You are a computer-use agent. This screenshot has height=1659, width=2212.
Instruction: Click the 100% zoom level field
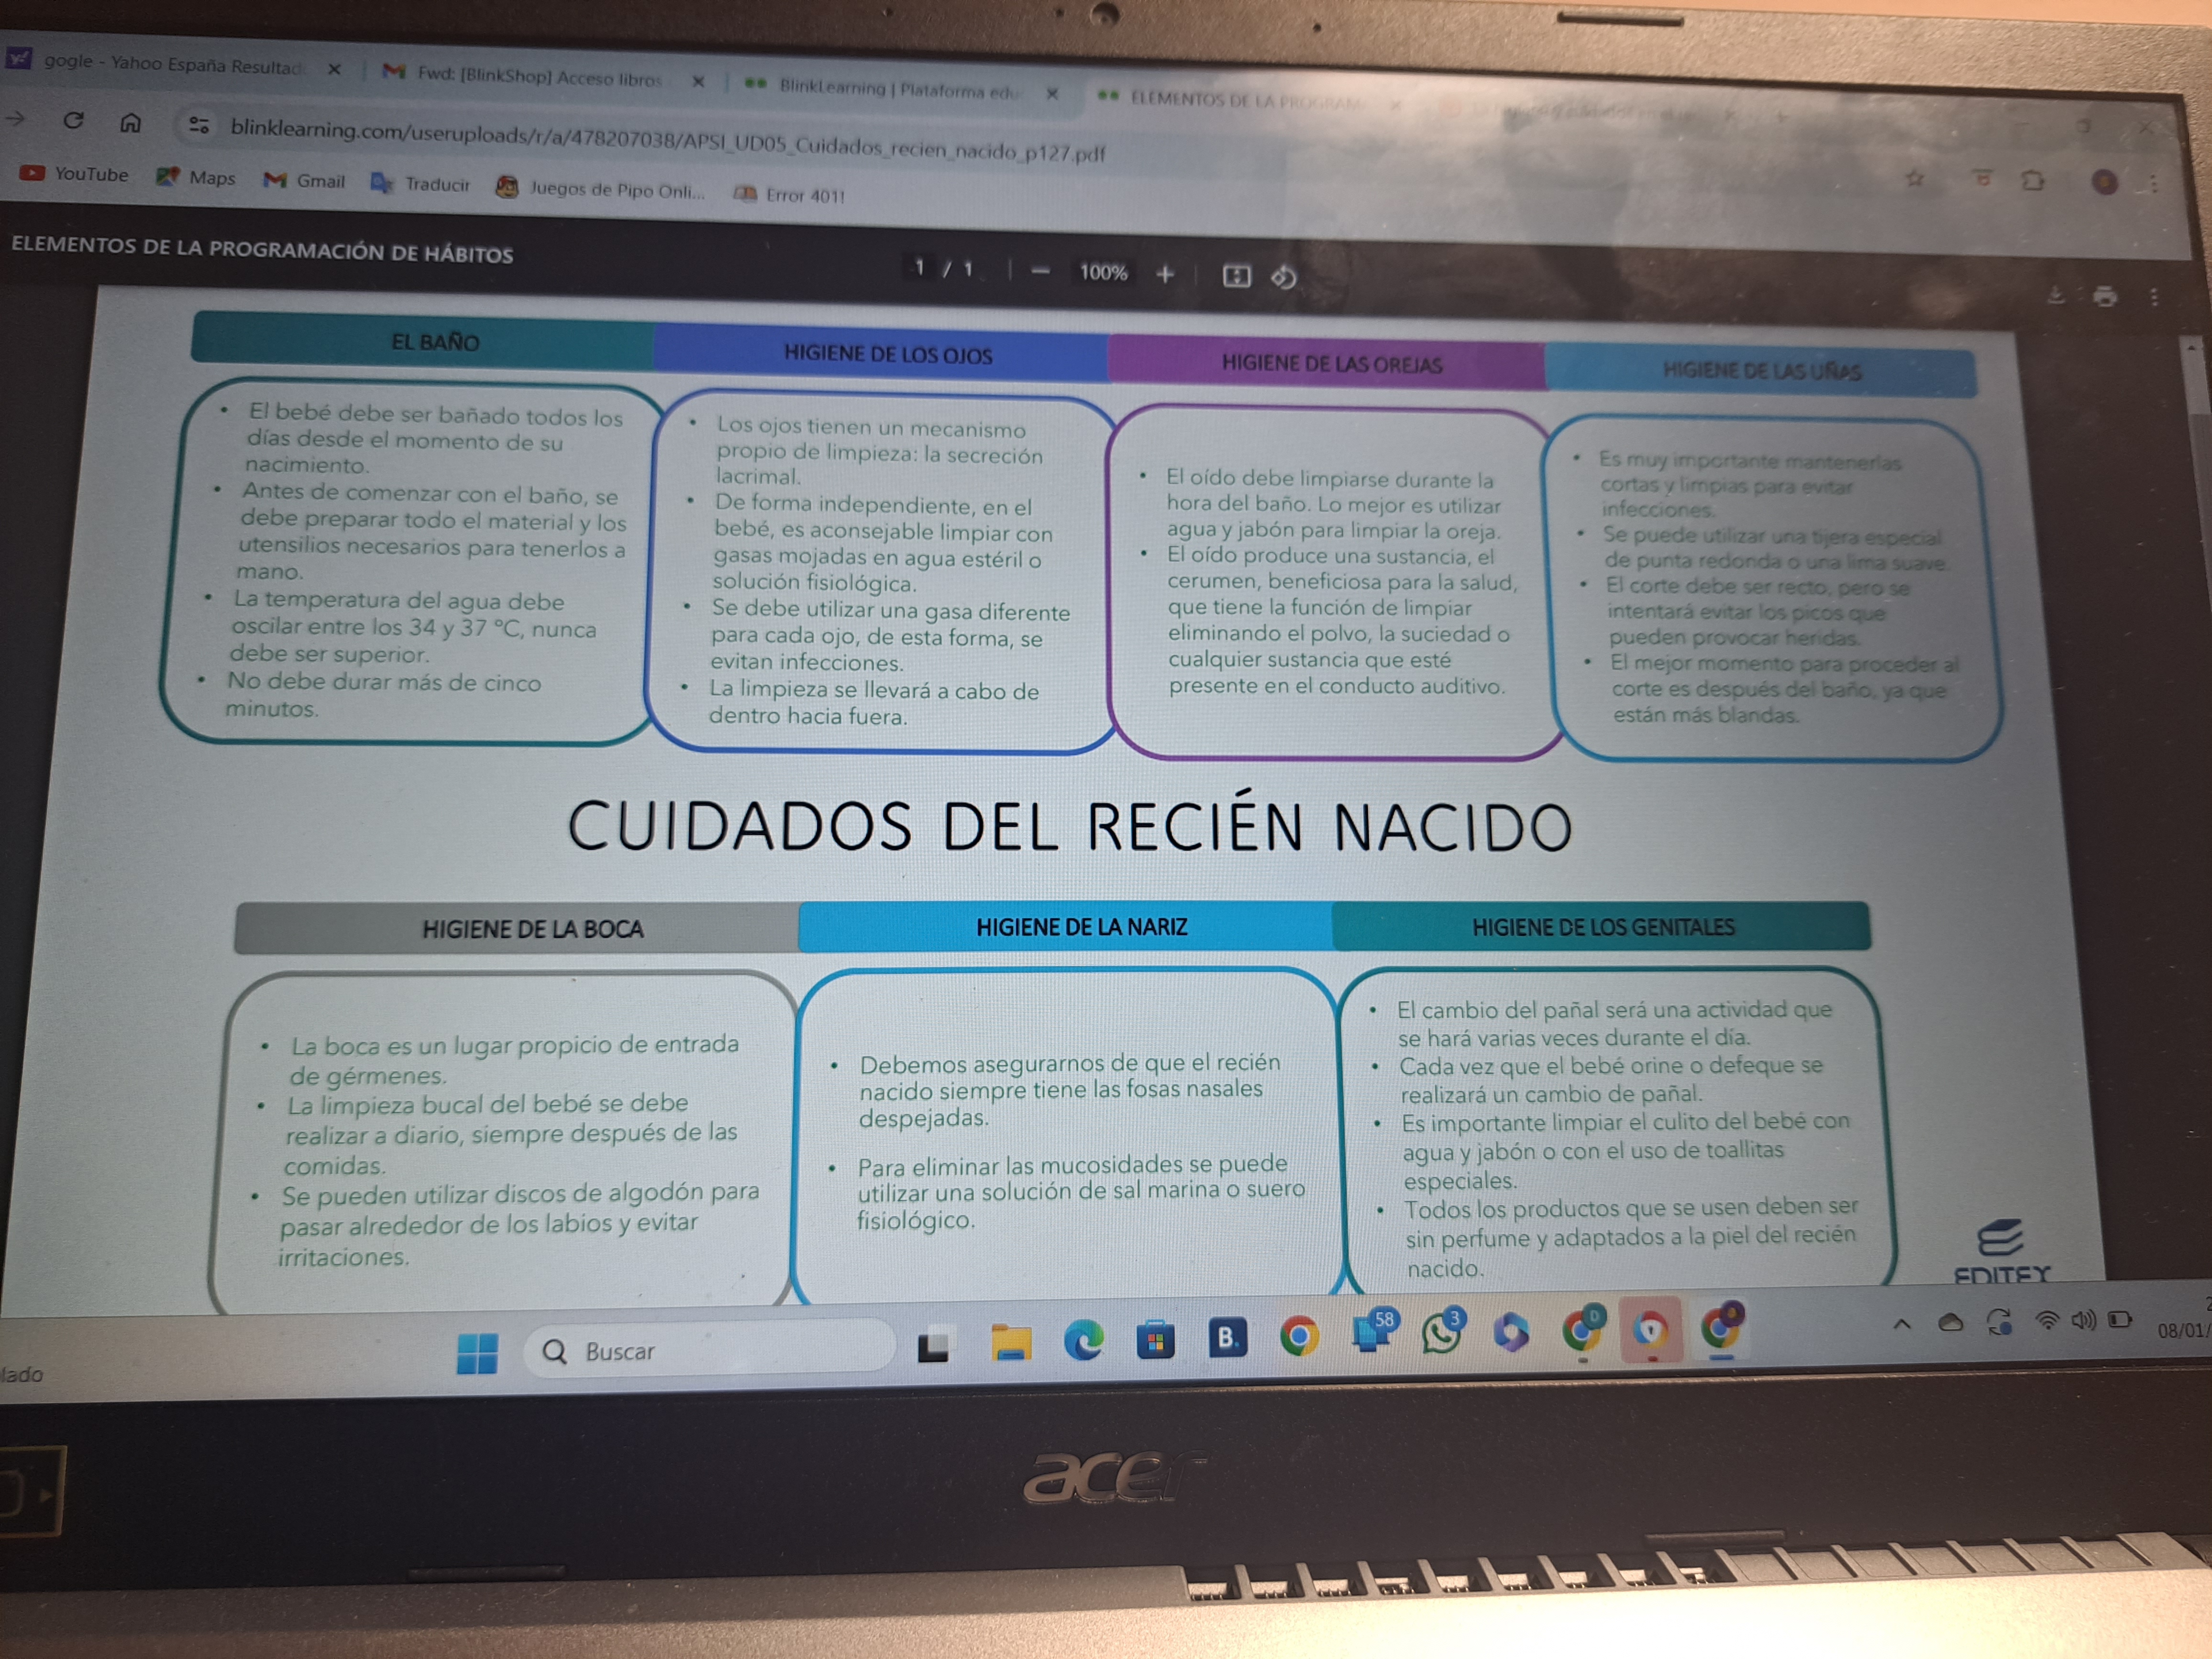pyautogui.click(x=1103, y=272)
